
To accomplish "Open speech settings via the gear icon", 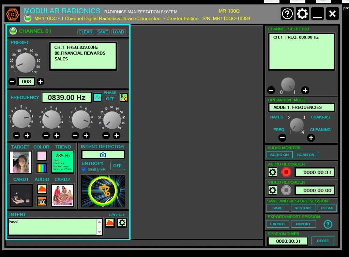I will coord(122,223).
